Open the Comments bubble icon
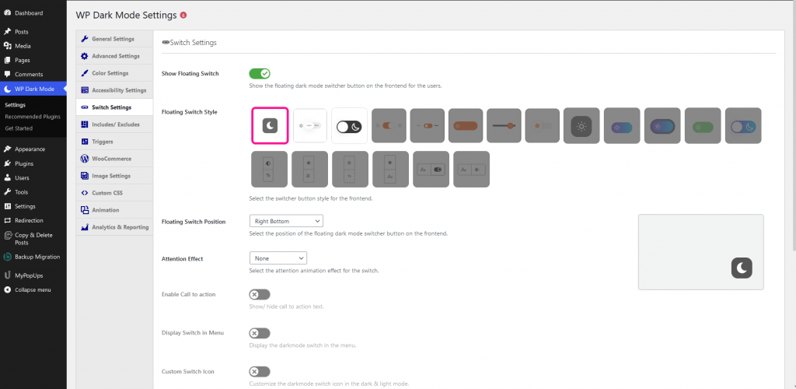This screenshot has height=389, width=796. (x=7, y=74)
